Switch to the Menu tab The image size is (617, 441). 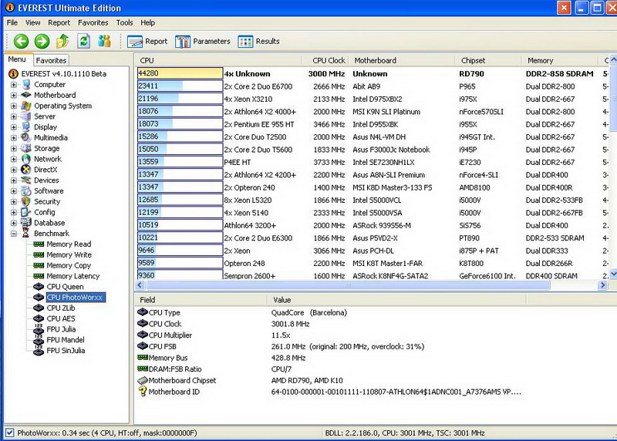[x=17, y=59]
